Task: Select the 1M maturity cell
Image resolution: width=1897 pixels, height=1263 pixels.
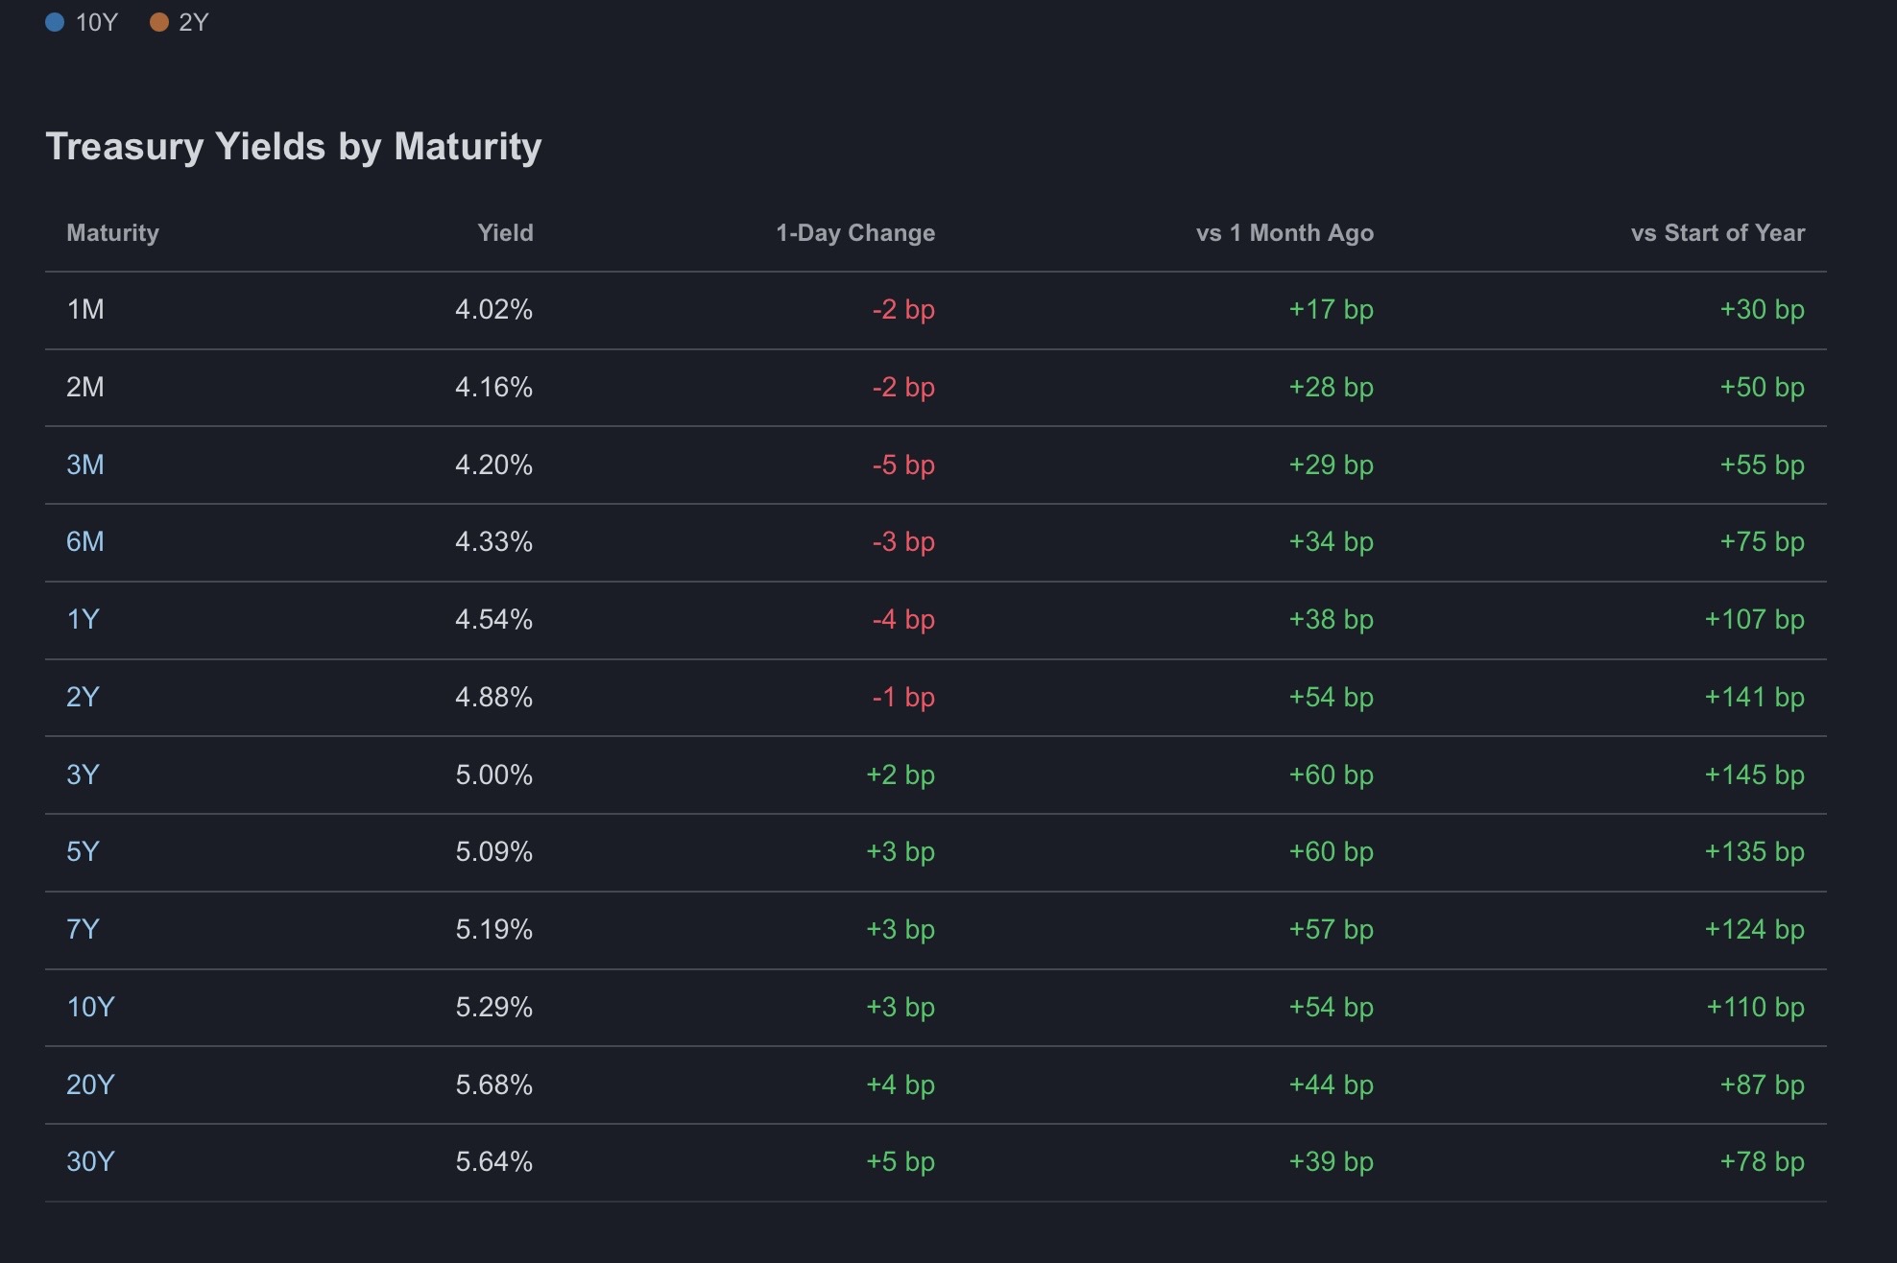Action: tap(84, 310)
